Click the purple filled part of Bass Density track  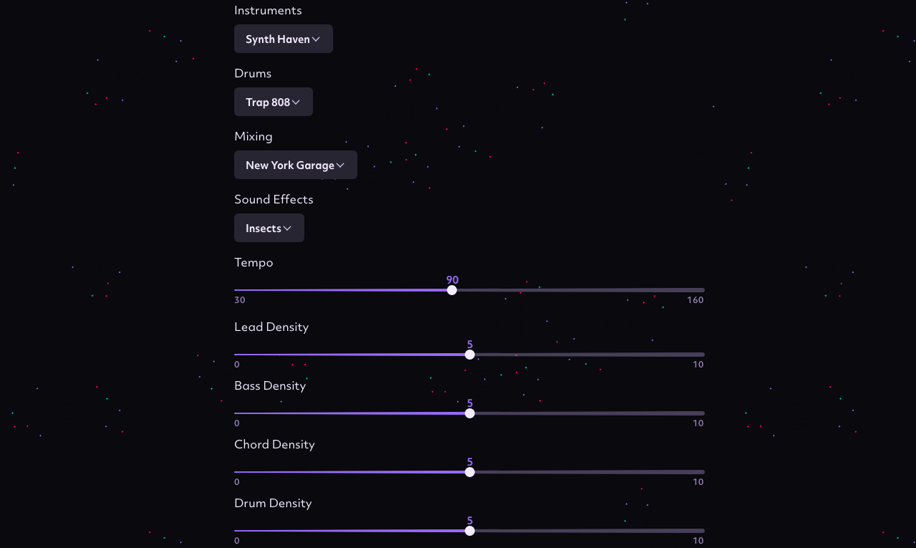coord(349,413)
